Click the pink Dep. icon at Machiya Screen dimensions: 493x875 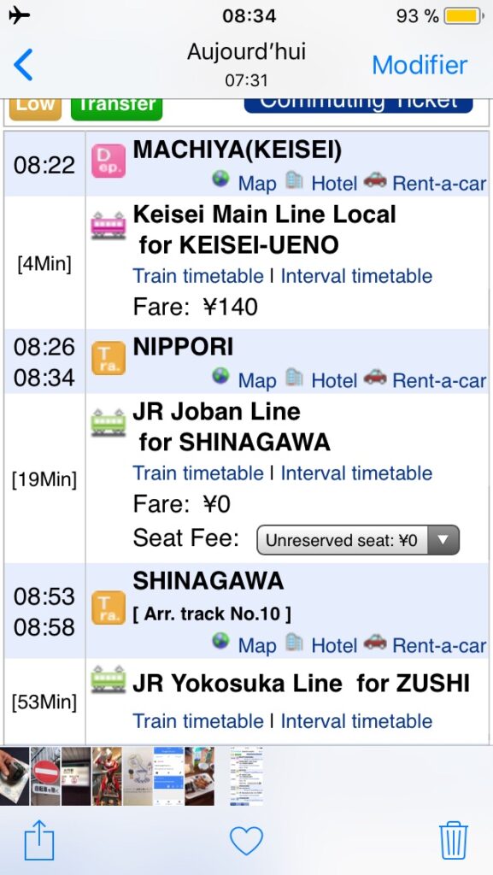tap(109, 161)
